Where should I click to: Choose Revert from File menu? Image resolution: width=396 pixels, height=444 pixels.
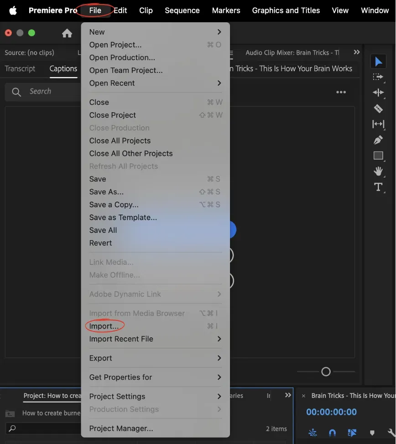coord(155,243)
